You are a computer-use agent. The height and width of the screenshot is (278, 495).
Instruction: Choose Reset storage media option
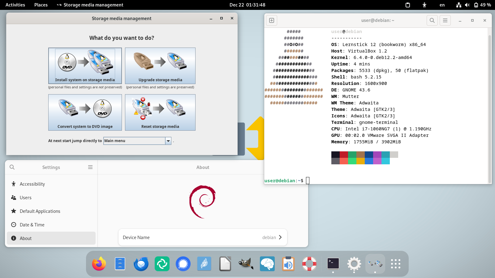[x=160, y=112]
